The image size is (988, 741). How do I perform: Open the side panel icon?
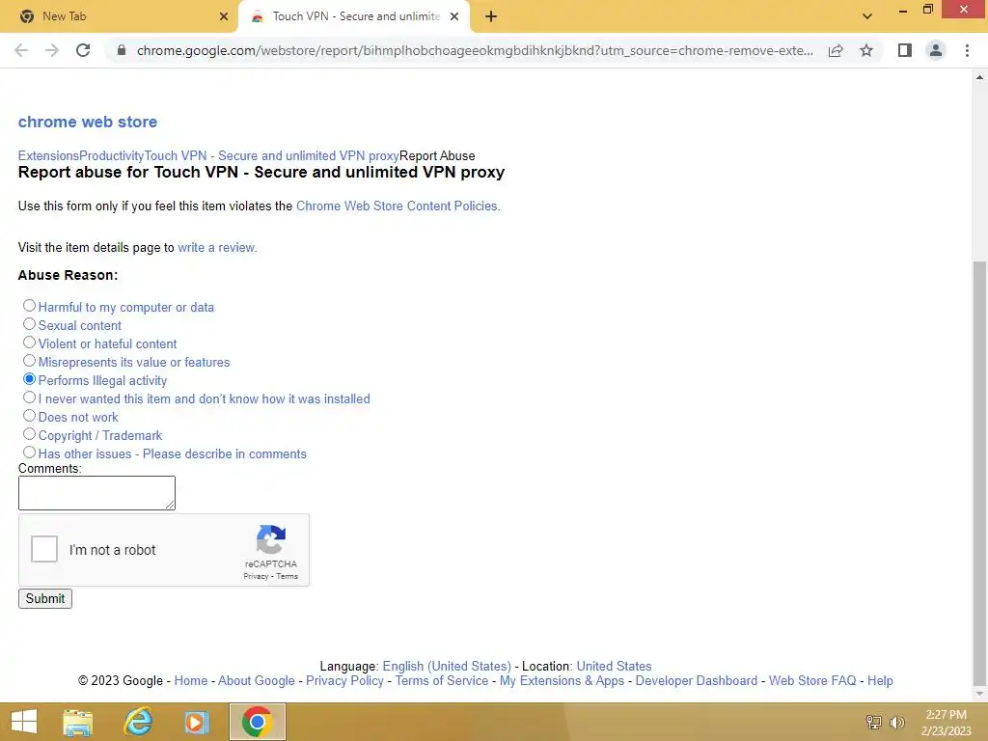click(905, 50)
